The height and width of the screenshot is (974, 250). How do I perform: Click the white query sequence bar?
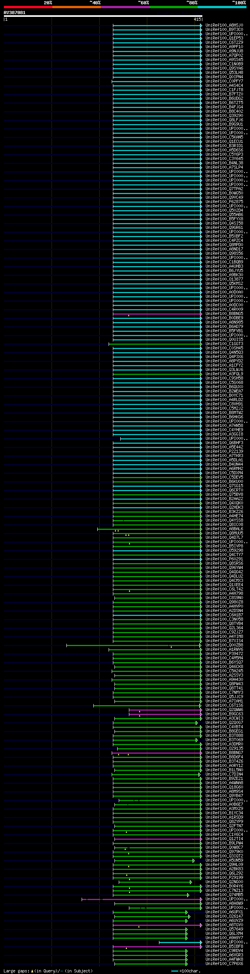tap(103, 16)
